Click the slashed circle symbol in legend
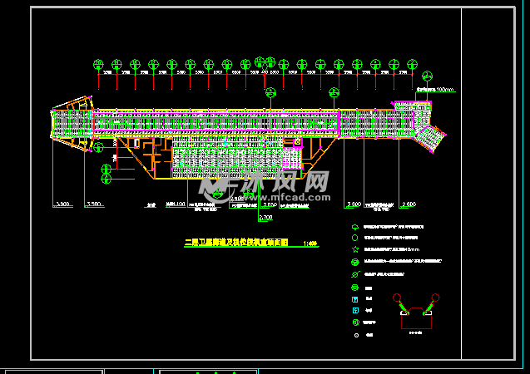The width and height of the screenshot is (530, 374). click(x=356, y=274)
